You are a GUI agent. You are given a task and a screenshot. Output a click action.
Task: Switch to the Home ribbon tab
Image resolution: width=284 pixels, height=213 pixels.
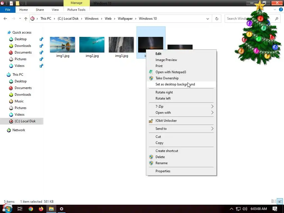pyautogui.click(x=24, y=10)
